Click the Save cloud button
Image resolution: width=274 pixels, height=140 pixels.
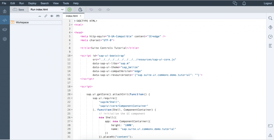coord(18,10)
